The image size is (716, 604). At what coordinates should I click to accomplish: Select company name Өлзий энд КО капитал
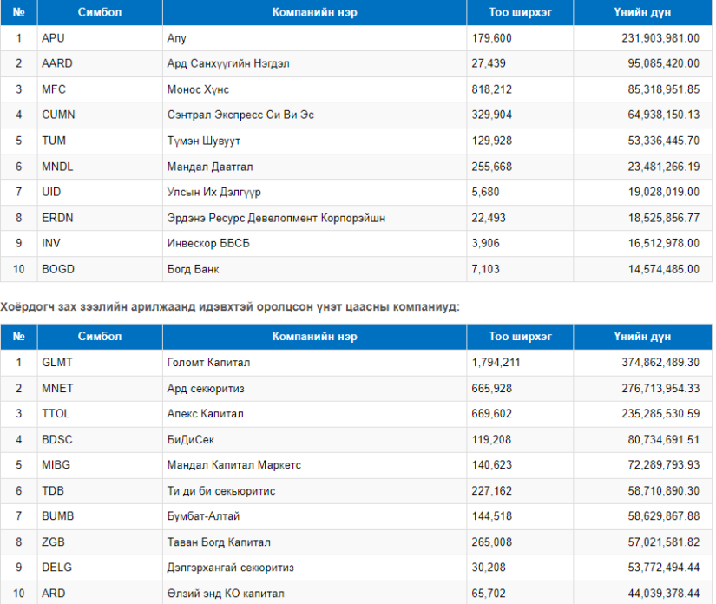click(x=226, y=593)
